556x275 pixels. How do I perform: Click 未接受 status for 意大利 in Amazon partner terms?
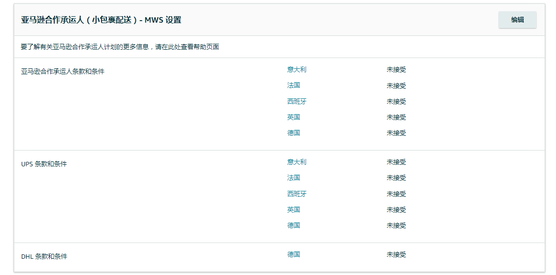(x=396, y=69)
